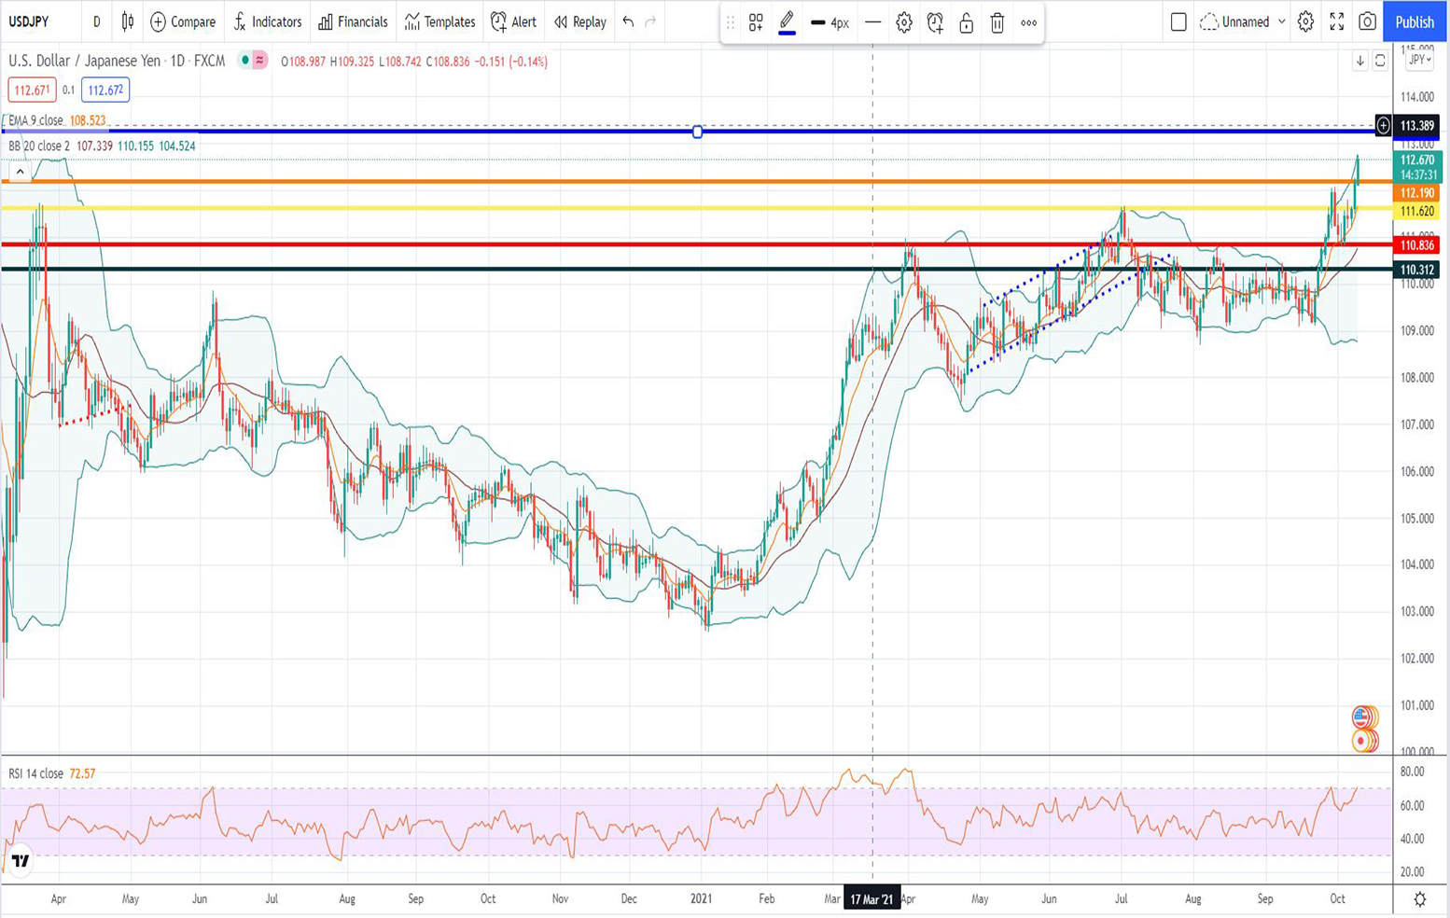Click the blue Publish button
1450x918 pixels.
pos(1414,21)
